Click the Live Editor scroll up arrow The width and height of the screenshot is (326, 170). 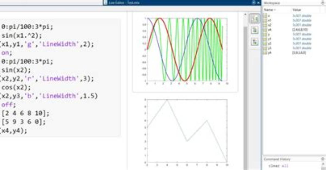(x=246, y=14)
